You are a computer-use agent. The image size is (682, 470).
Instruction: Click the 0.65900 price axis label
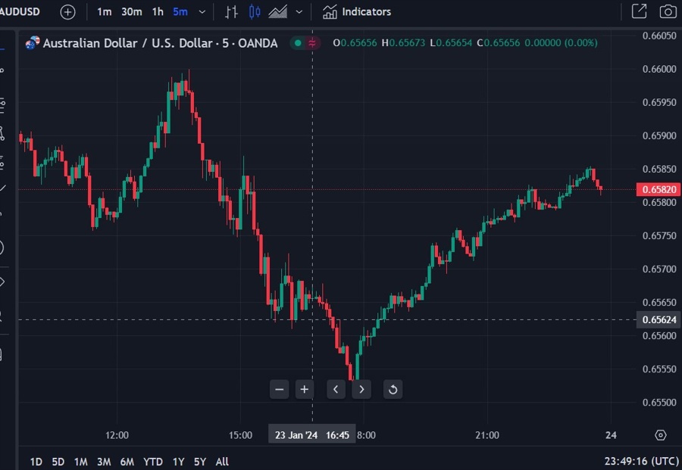pyautogui.click(x=659, y=135)
